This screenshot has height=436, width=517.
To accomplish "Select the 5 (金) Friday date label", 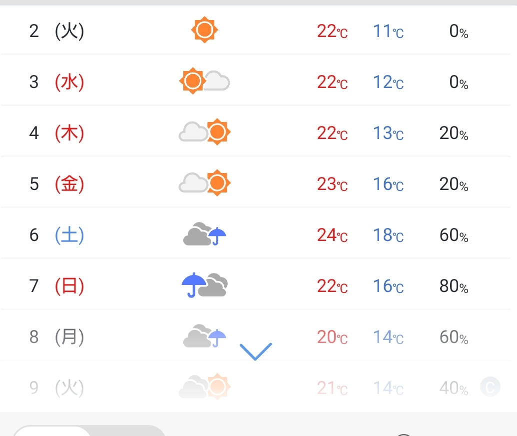I will [56, 183].
